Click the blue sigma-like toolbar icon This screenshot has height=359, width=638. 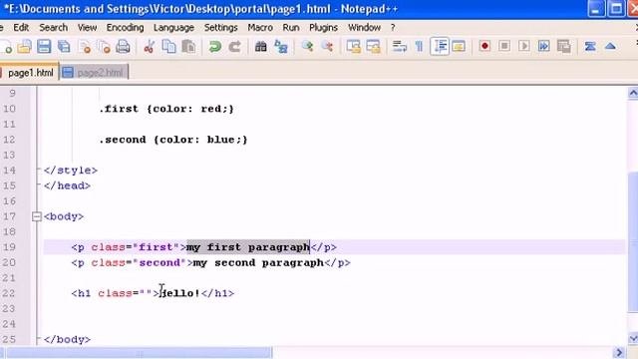[x=590, y=47]
